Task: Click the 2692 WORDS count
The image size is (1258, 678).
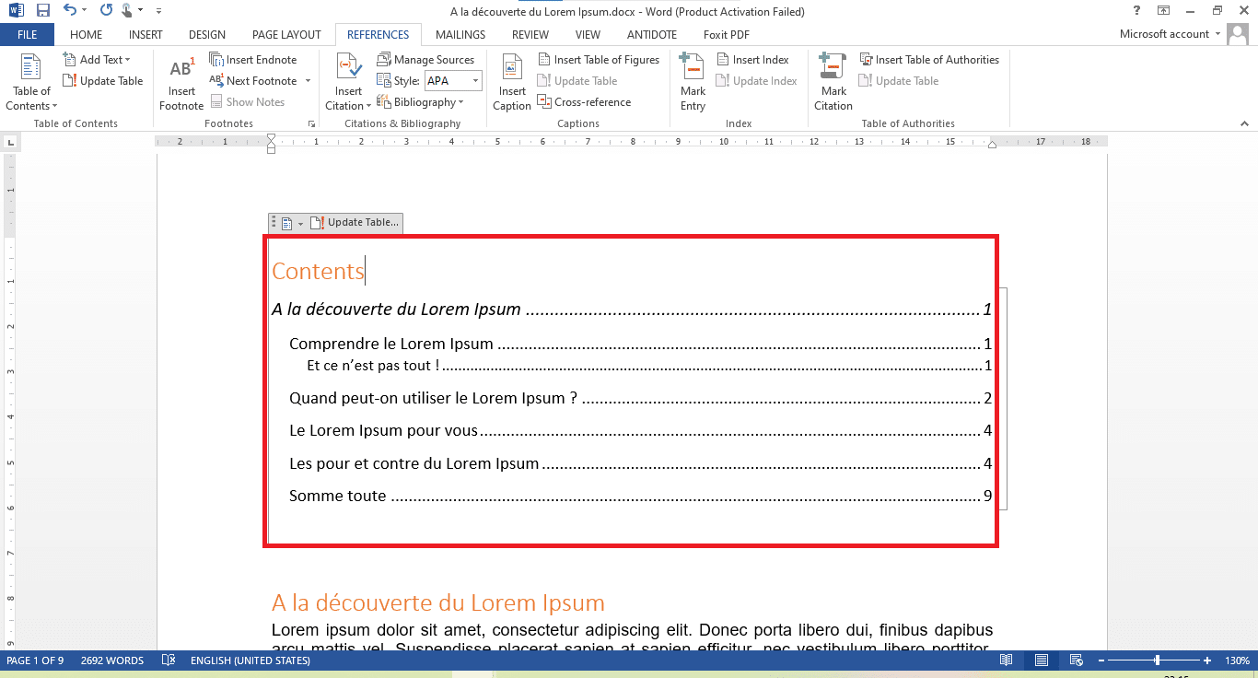Action: click(x=112, y=660)
